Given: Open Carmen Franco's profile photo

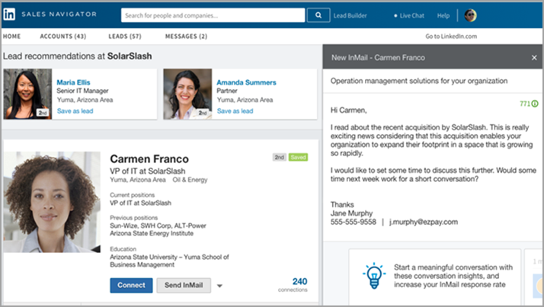Looking at the screenshot, I should click(52, 202).
